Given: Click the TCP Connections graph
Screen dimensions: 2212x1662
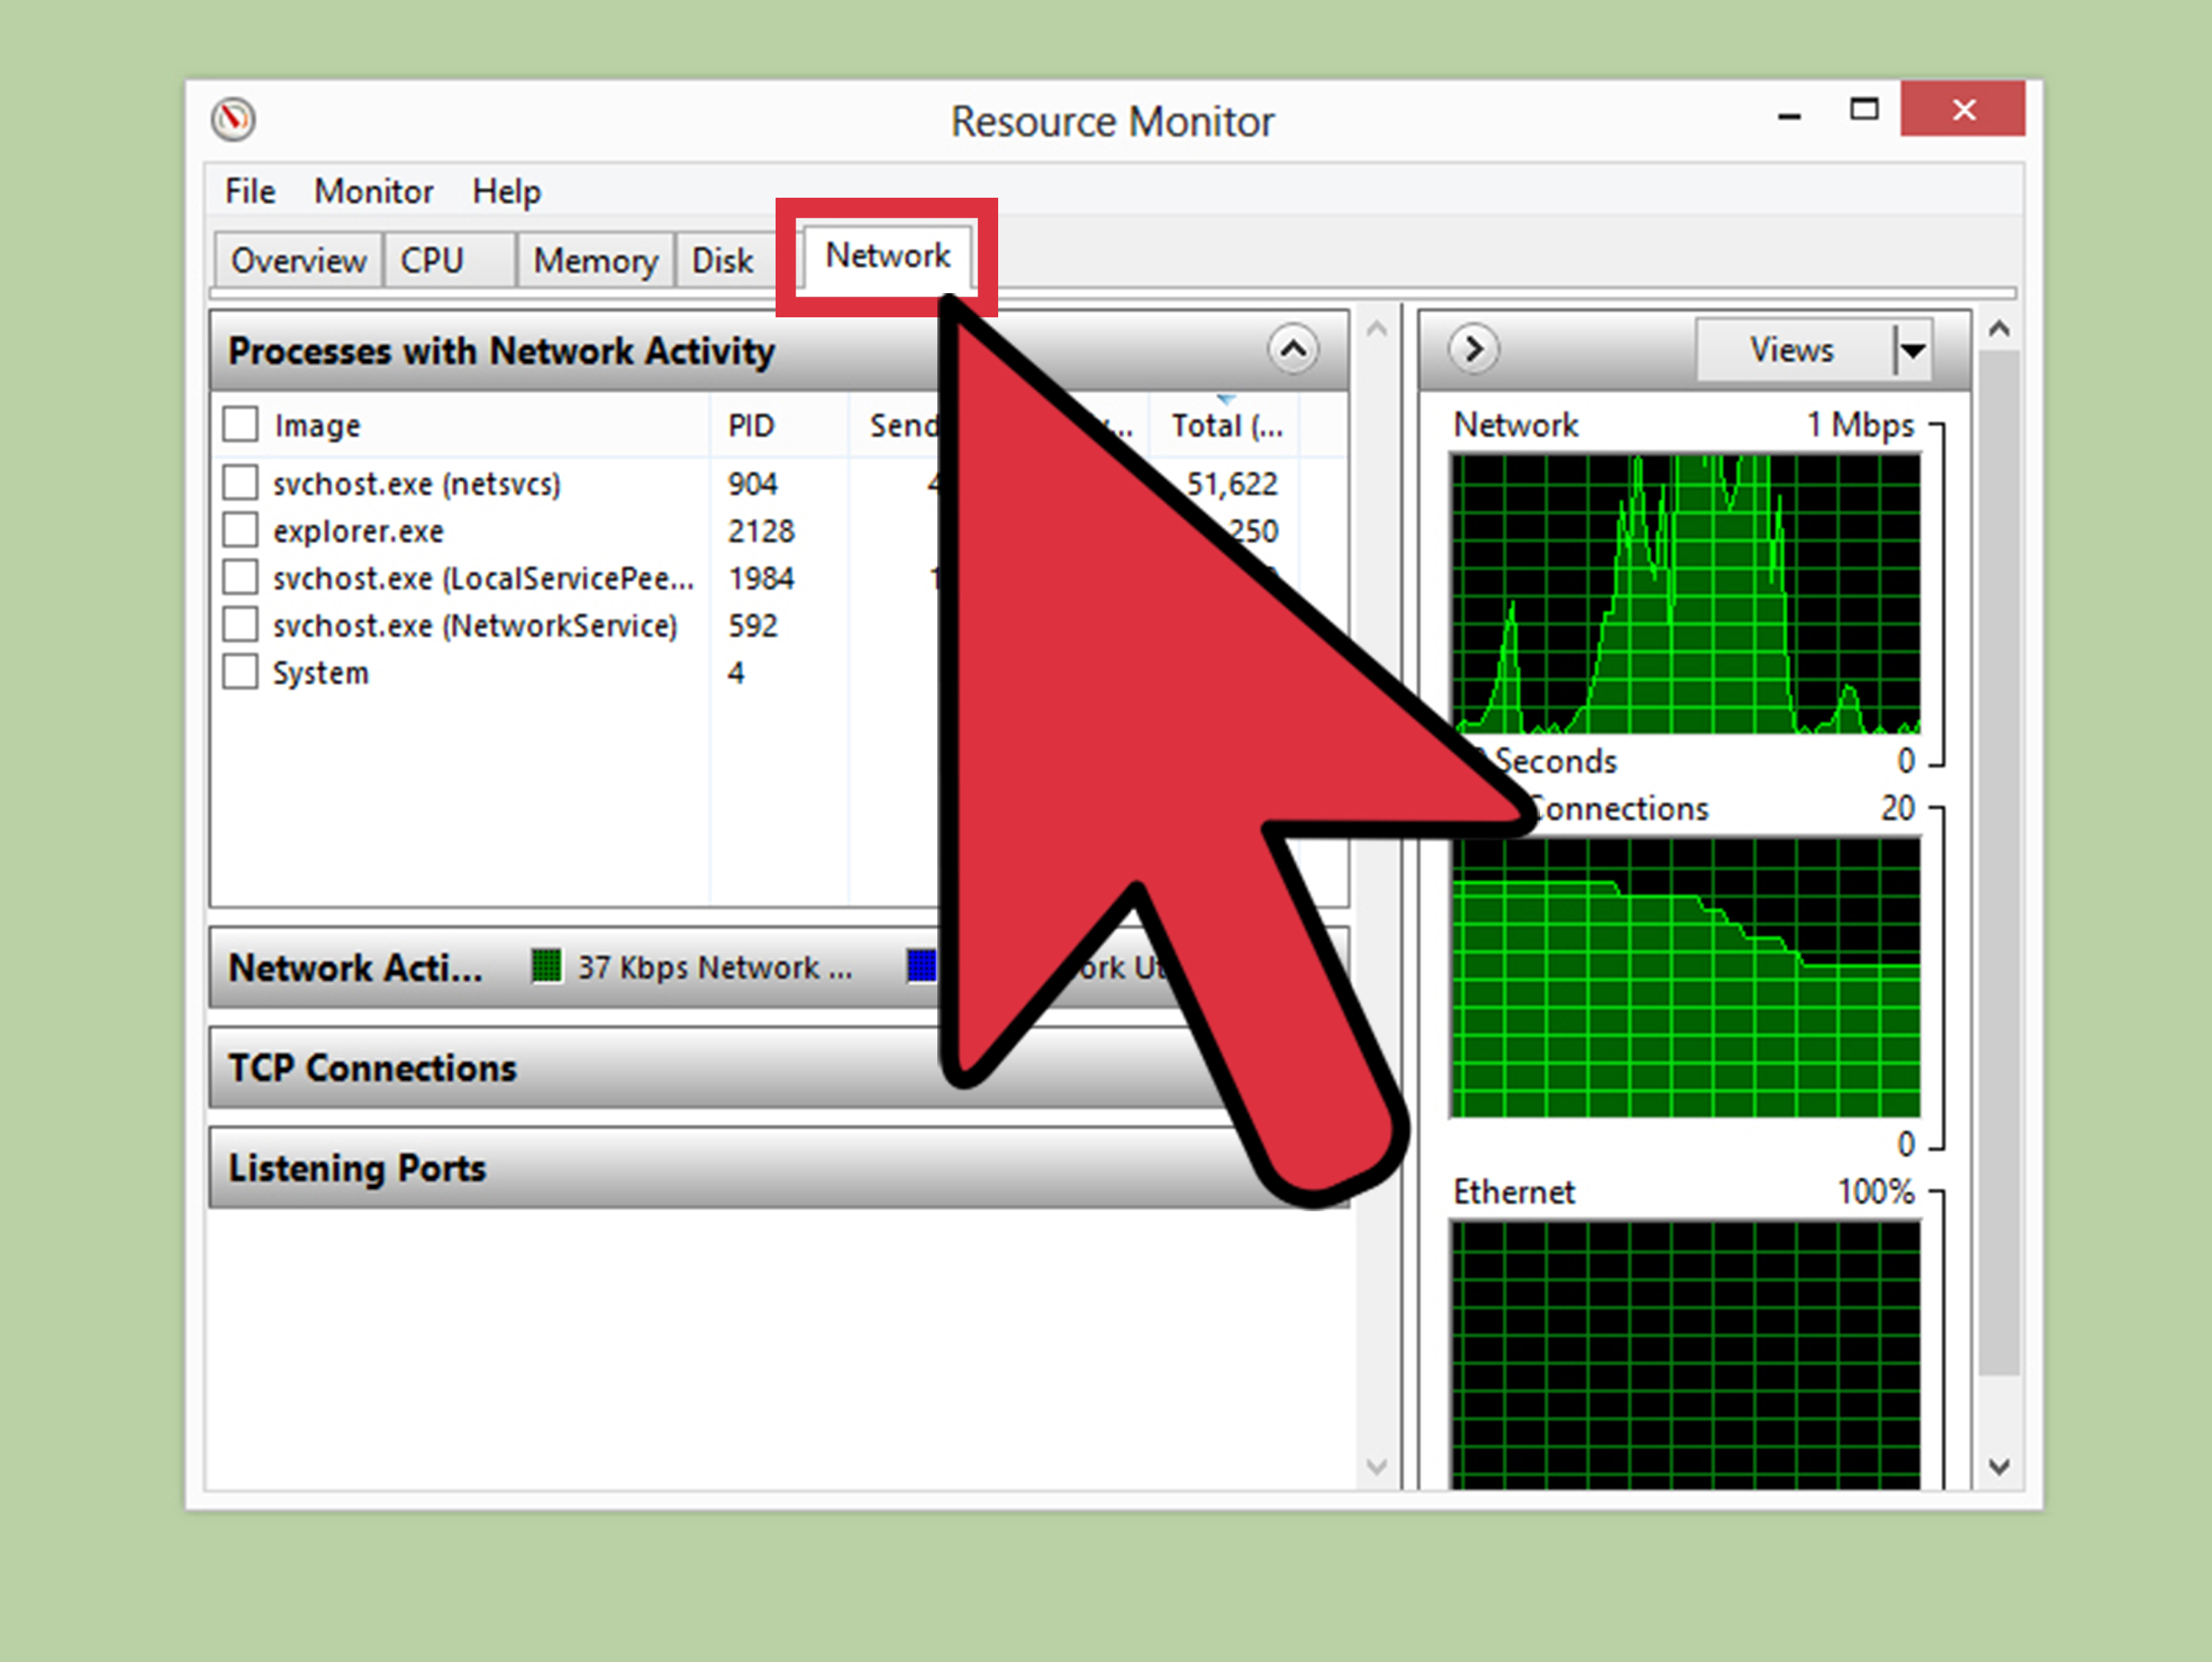Looking at the screenshot, I should coord(1685,977).
